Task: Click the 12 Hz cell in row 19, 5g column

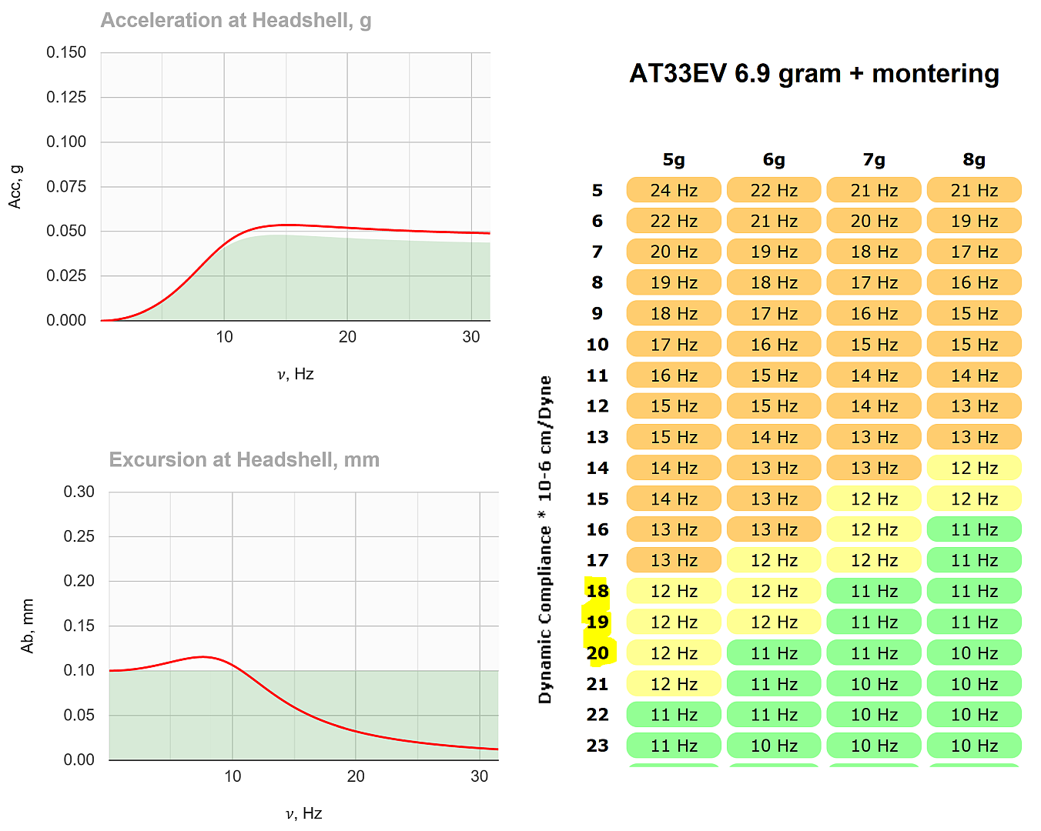Action: point(674,622)
